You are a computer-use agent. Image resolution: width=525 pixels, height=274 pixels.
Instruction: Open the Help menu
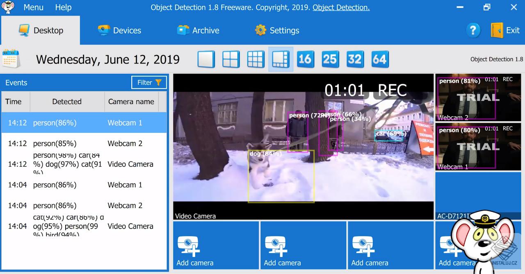(x=63, y=7)
